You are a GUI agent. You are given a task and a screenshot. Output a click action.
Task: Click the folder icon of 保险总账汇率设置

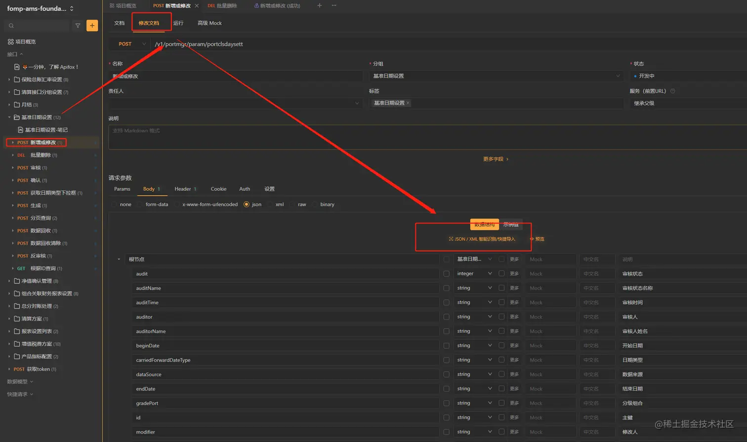17,79
